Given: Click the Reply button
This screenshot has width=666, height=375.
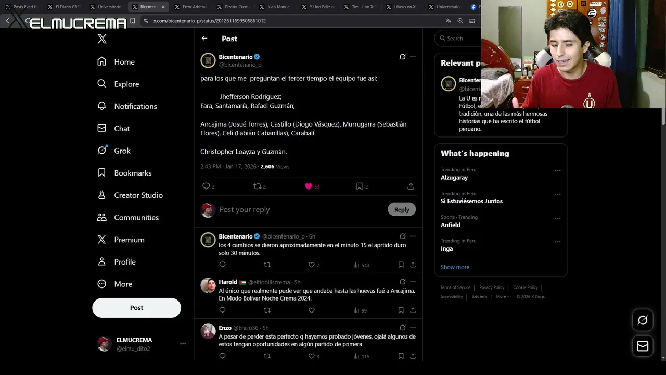Looking at the screenshot, I should (x=402, y=209).
